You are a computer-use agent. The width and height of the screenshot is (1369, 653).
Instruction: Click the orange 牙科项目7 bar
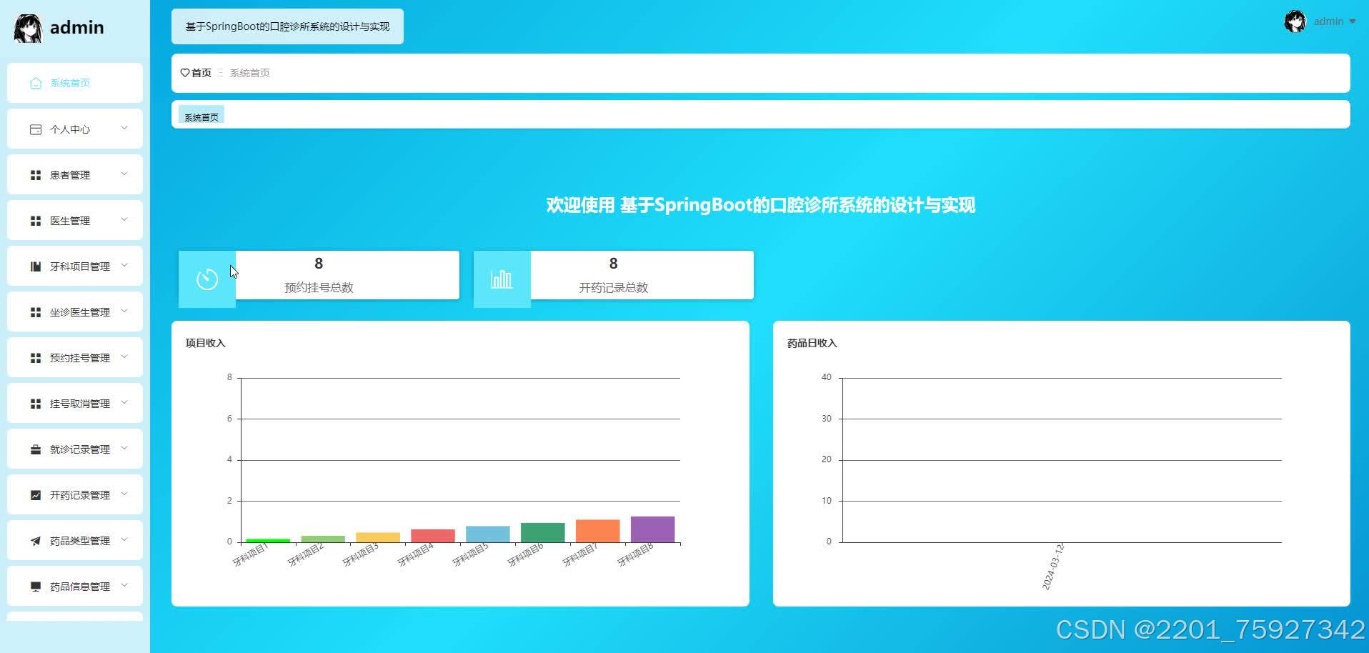click(597, 531)
